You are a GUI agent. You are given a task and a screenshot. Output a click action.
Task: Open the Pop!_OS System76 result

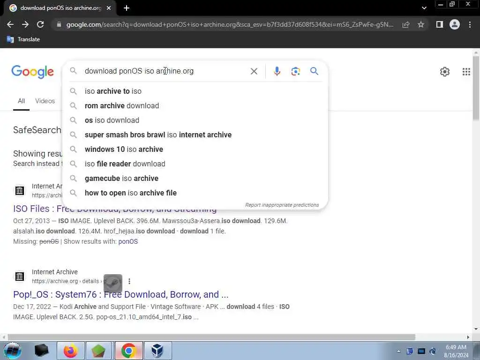click(x=120, y=294)
